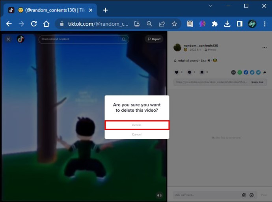Focus the Add comment field

tap(207, 195)
